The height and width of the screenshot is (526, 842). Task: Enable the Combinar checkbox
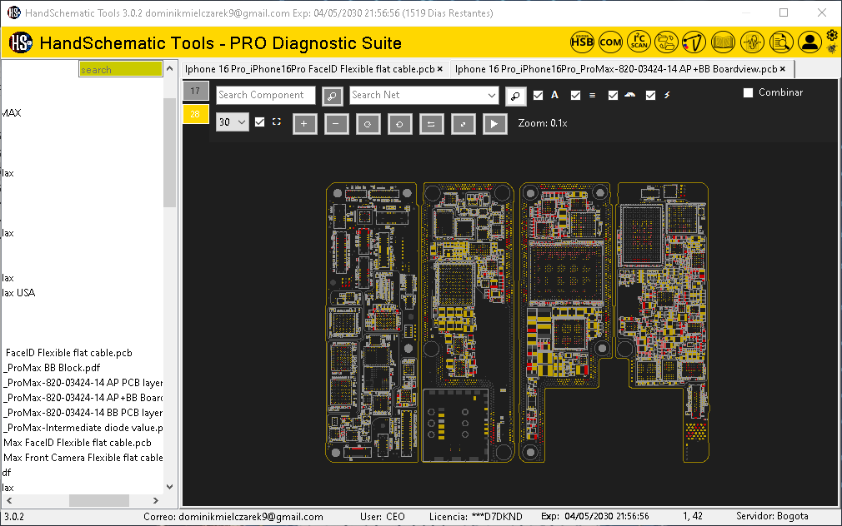click(748, 92)
